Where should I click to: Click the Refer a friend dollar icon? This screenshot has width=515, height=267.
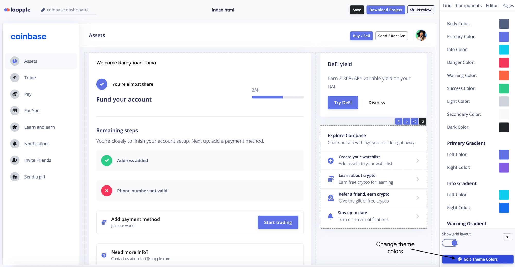[x=331, y=198]
